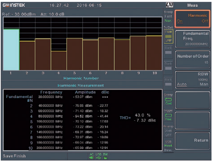Select harmonic bar number 5

coord(75,54)
